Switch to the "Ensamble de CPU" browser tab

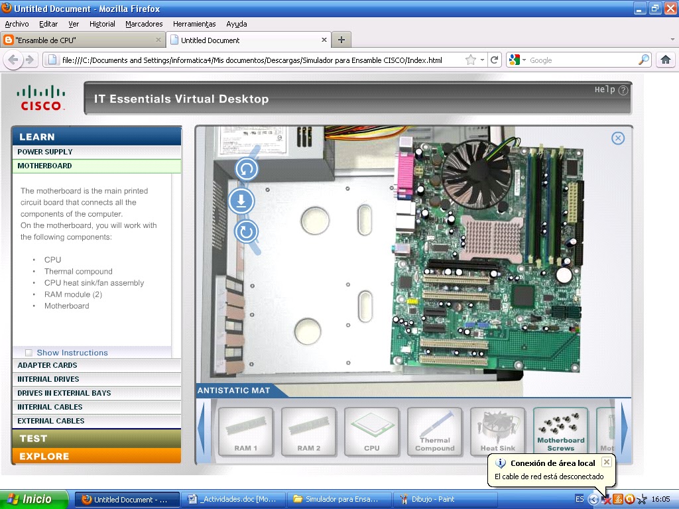(x=80, y=40)
